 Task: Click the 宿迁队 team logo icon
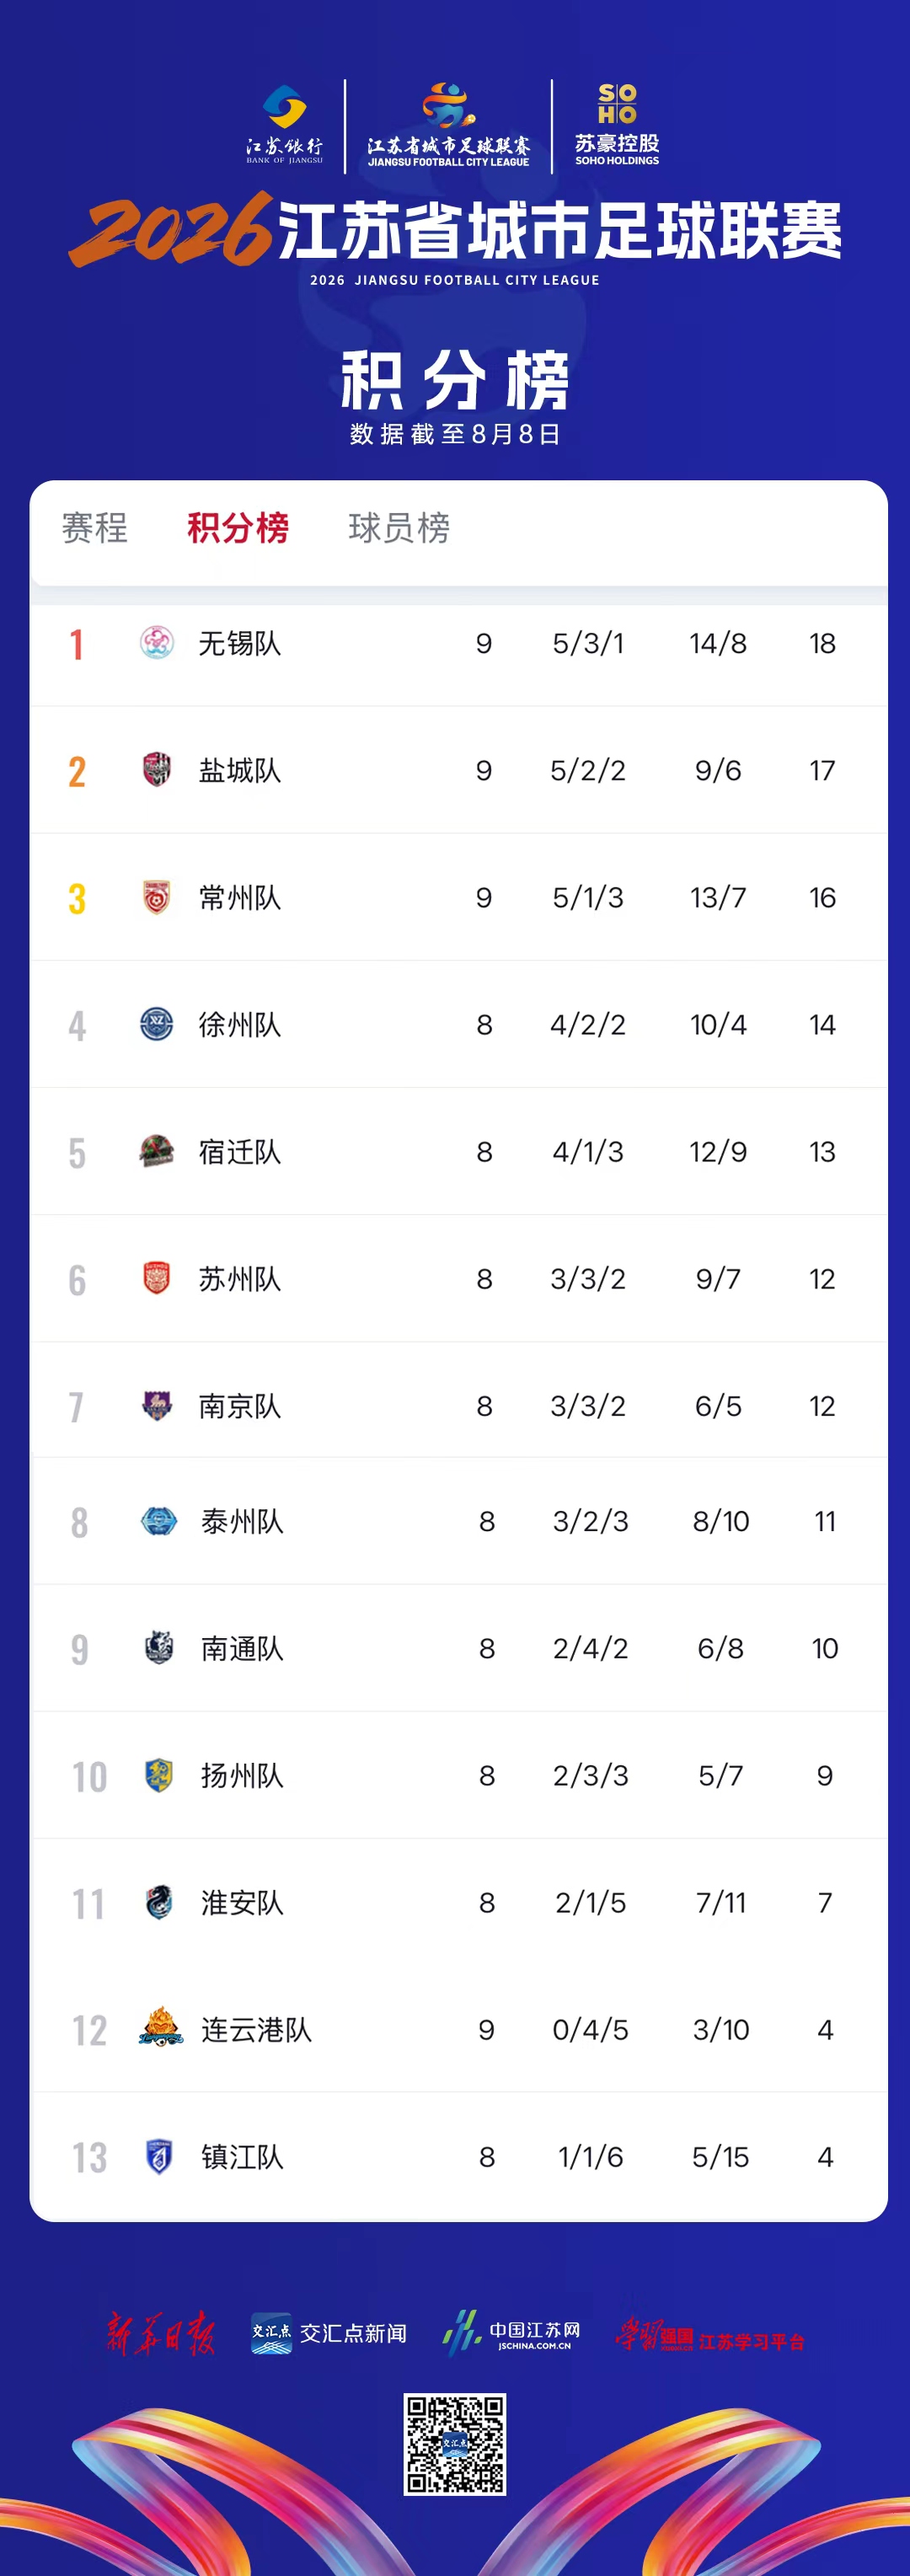click(157, 1151)
